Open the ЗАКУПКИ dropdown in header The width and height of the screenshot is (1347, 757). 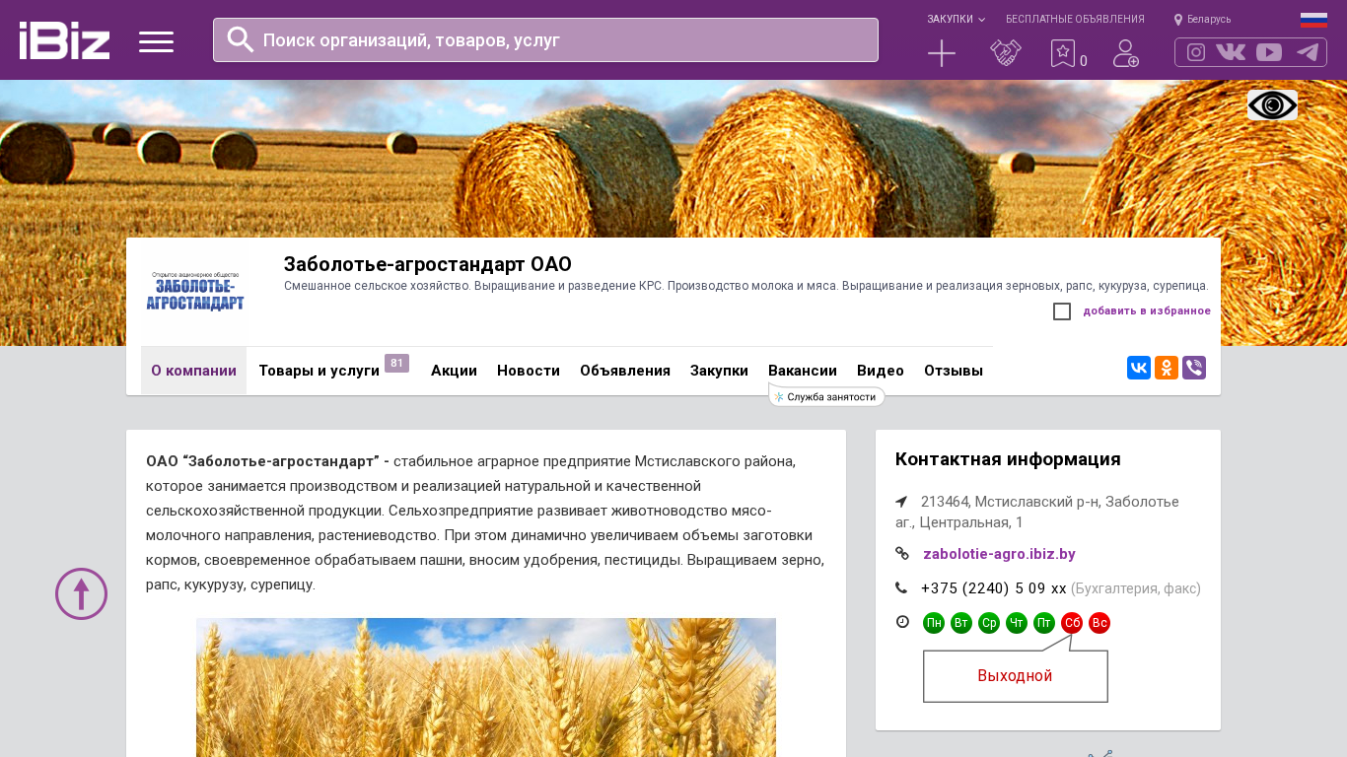[x=956, y=20]
